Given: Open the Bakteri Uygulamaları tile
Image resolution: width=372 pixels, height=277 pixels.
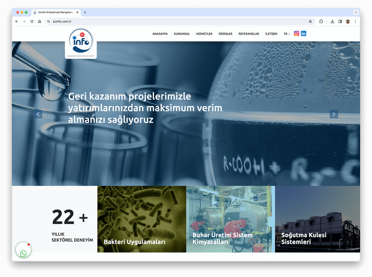Looking at the screenshot, I should click(x=142, y=219).
